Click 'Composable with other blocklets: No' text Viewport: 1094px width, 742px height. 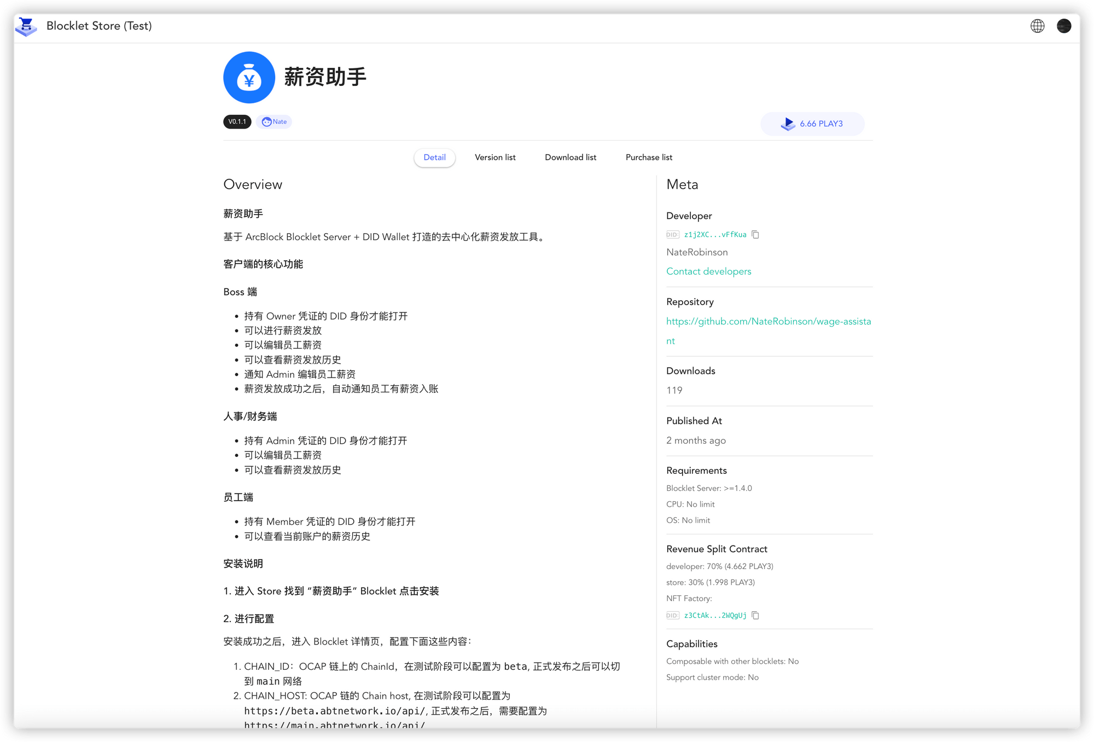click(732, 662)
